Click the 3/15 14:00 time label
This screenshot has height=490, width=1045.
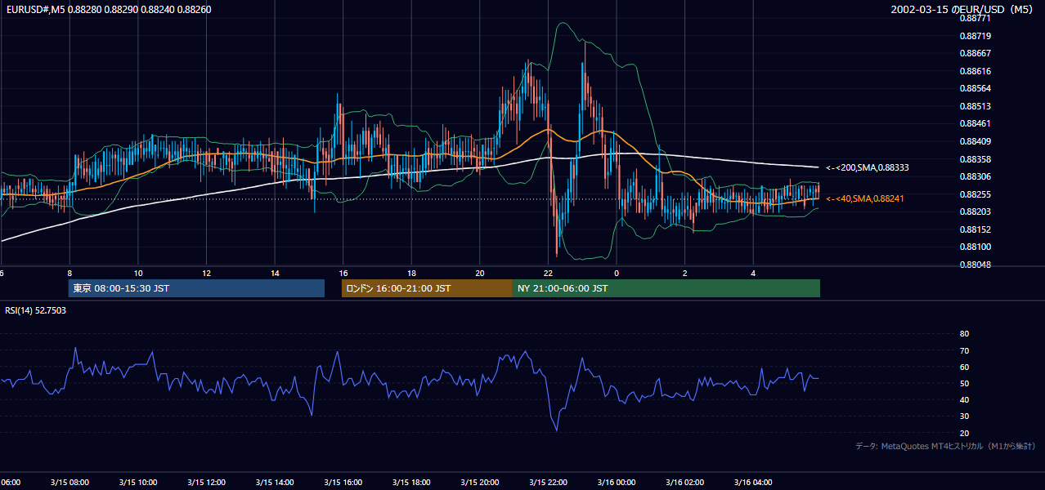pyautogui.click(x=274, y=482)
